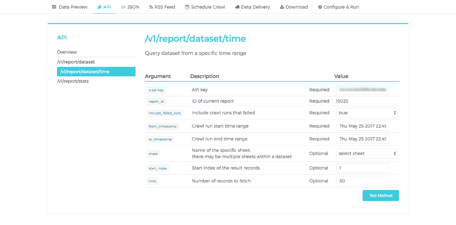Click the start_index field showing 1
Viewport: 456px width, 225px height.
363,168
